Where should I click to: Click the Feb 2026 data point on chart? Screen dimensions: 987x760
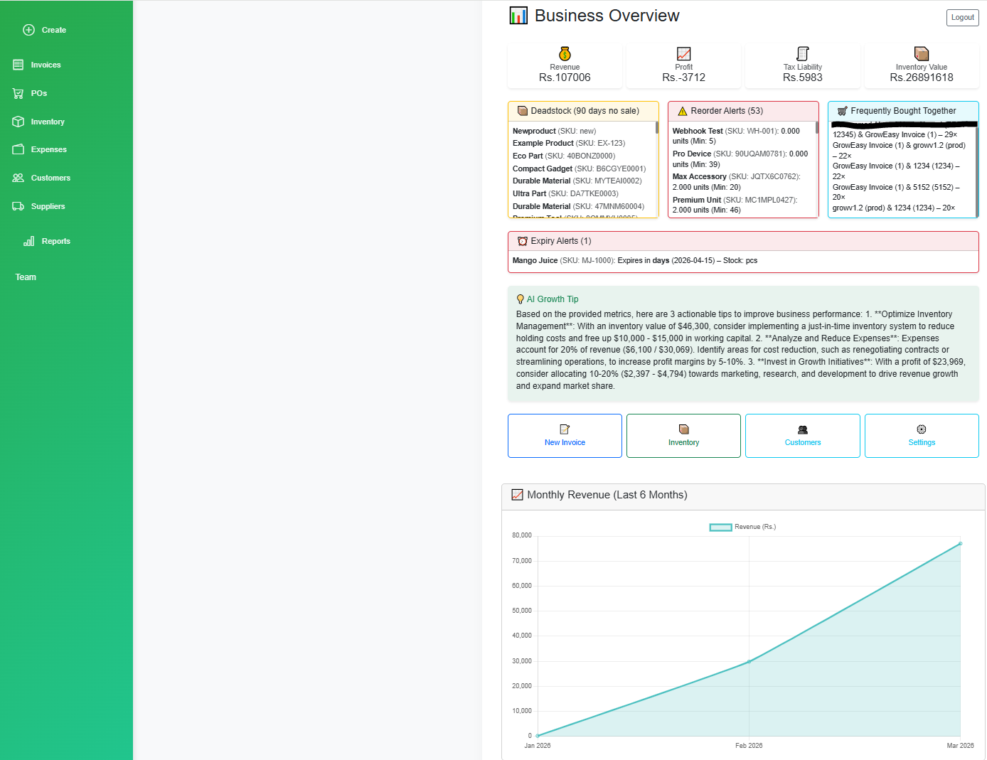point(749,662)
